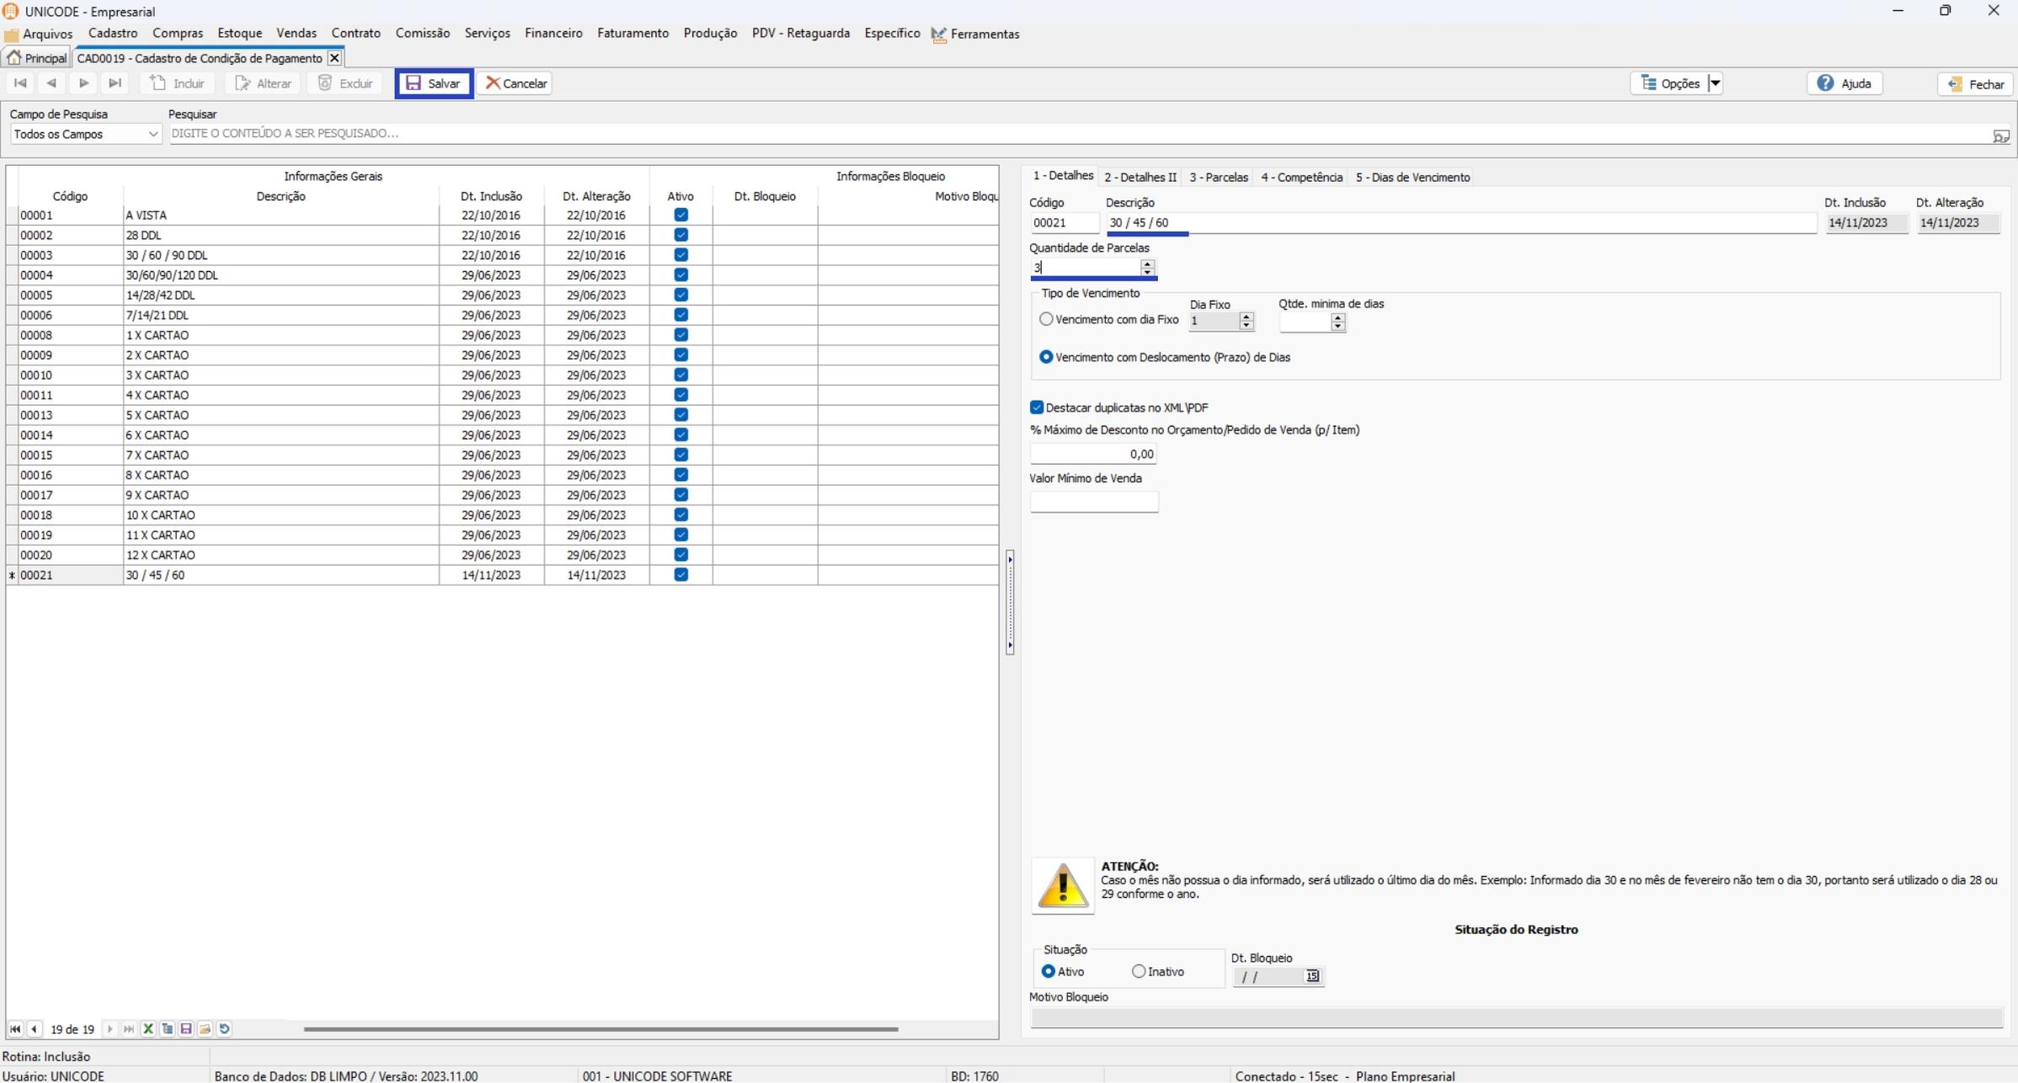Click the Salvar button
The image size is (2018, 1083).
point(434,83)
